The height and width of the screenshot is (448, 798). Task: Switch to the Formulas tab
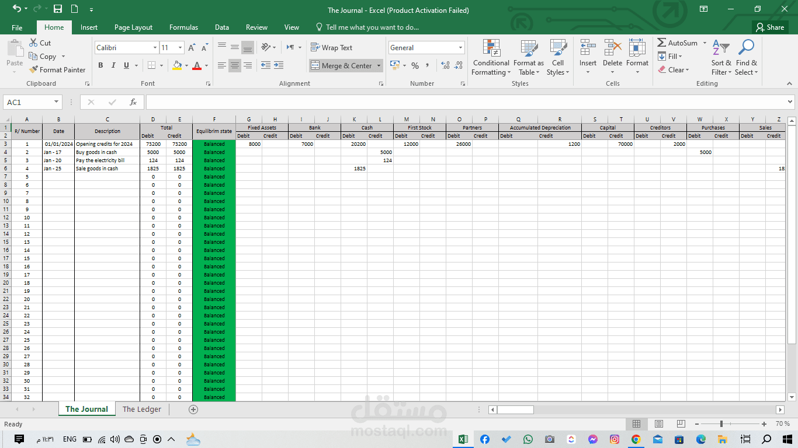[x=183, y=27]
